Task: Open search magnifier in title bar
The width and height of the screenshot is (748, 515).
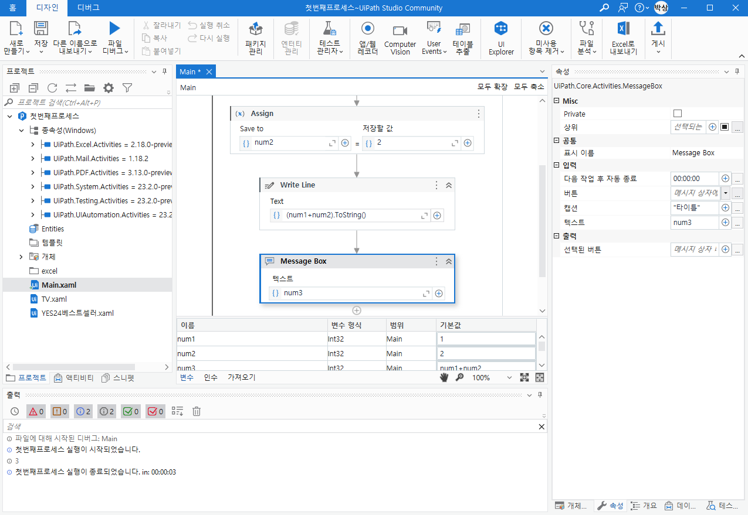Action: click(604, 8)
